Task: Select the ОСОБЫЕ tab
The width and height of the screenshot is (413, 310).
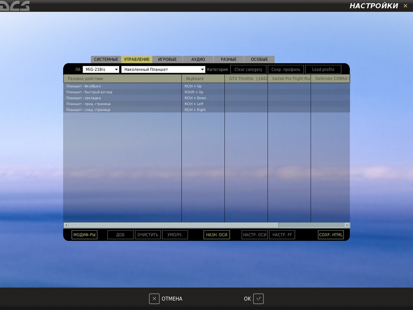Action: (259, 59)
